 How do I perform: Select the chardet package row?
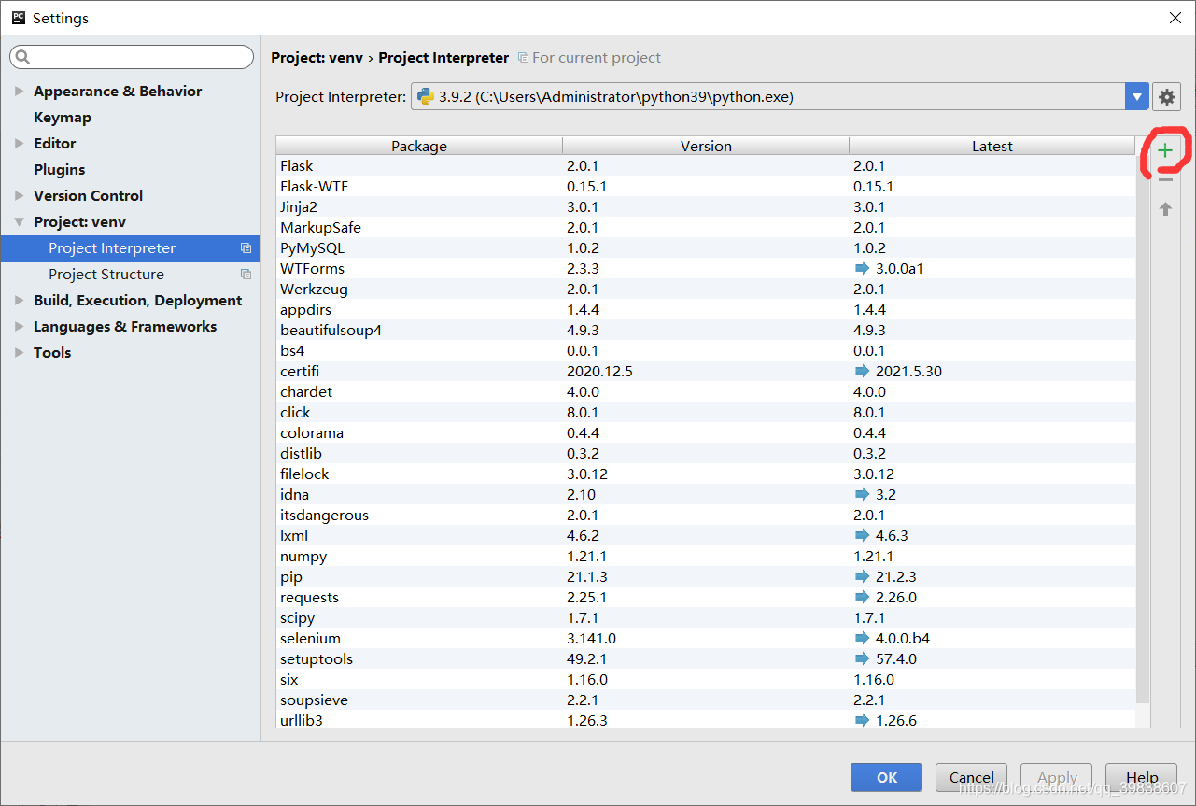tap(706, 391)
